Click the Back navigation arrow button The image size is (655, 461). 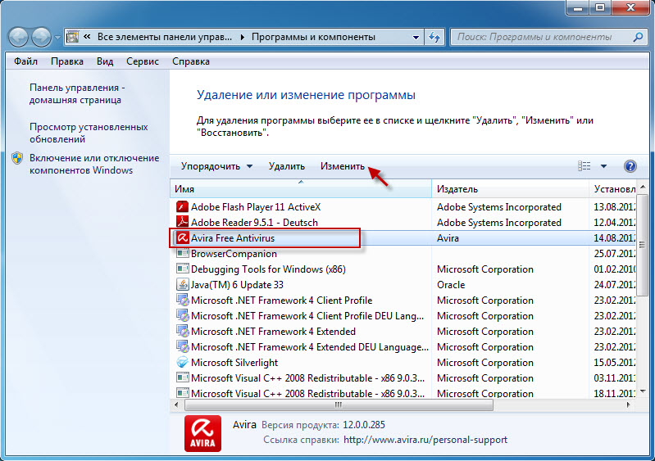(18, 37)
